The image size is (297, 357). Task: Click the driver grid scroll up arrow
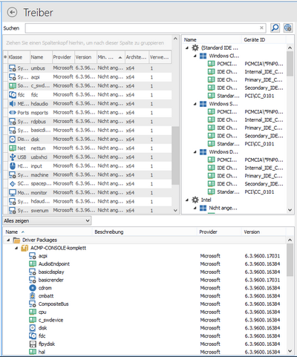175,39
